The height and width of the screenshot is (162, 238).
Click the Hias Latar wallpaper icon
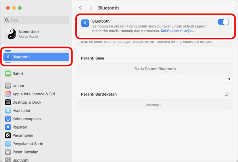tap(8, 111)
